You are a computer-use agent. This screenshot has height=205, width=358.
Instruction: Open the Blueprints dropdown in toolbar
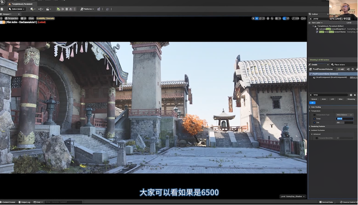pyautogui.click(x=41, y=9)
